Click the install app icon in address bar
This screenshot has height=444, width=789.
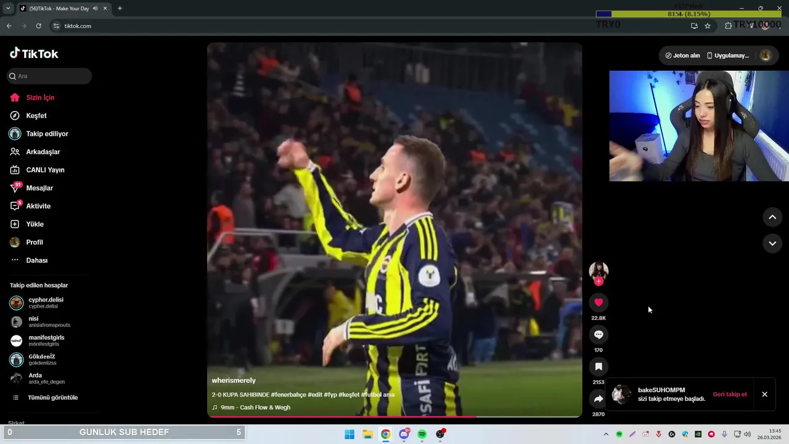(694, 26)
